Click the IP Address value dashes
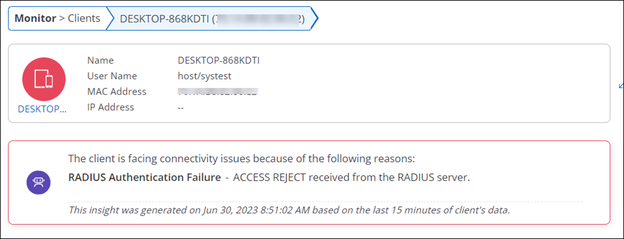Screen dimensions: 624x239 click(181, 107)
